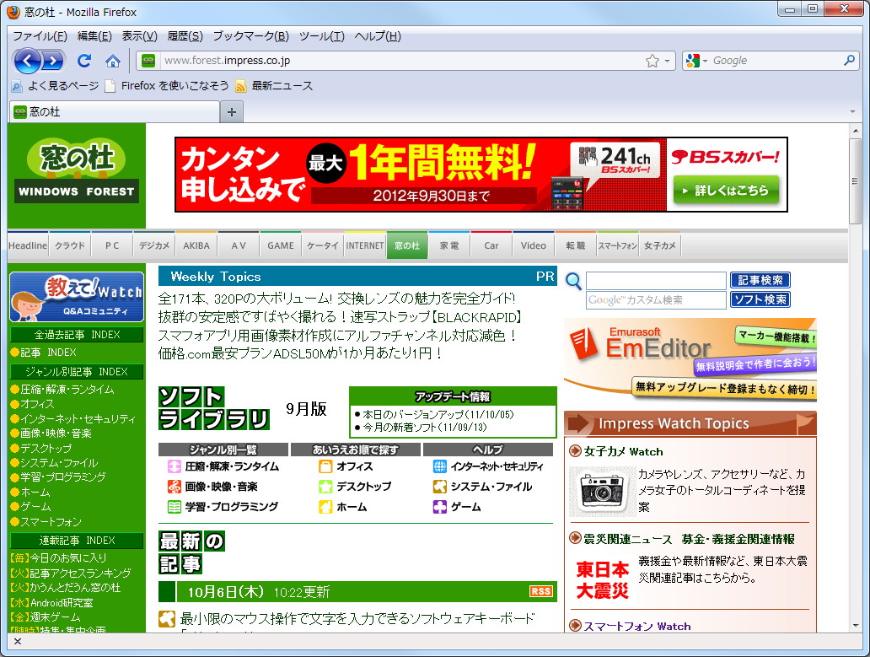Open the 学習・プログラミング genre icon
Screen dimensions: 870x657
(x=173, y=506)
